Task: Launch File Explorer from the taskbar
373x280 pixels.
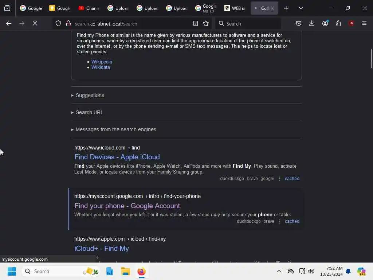Action: pyautogui.click(x=125, y=271)
